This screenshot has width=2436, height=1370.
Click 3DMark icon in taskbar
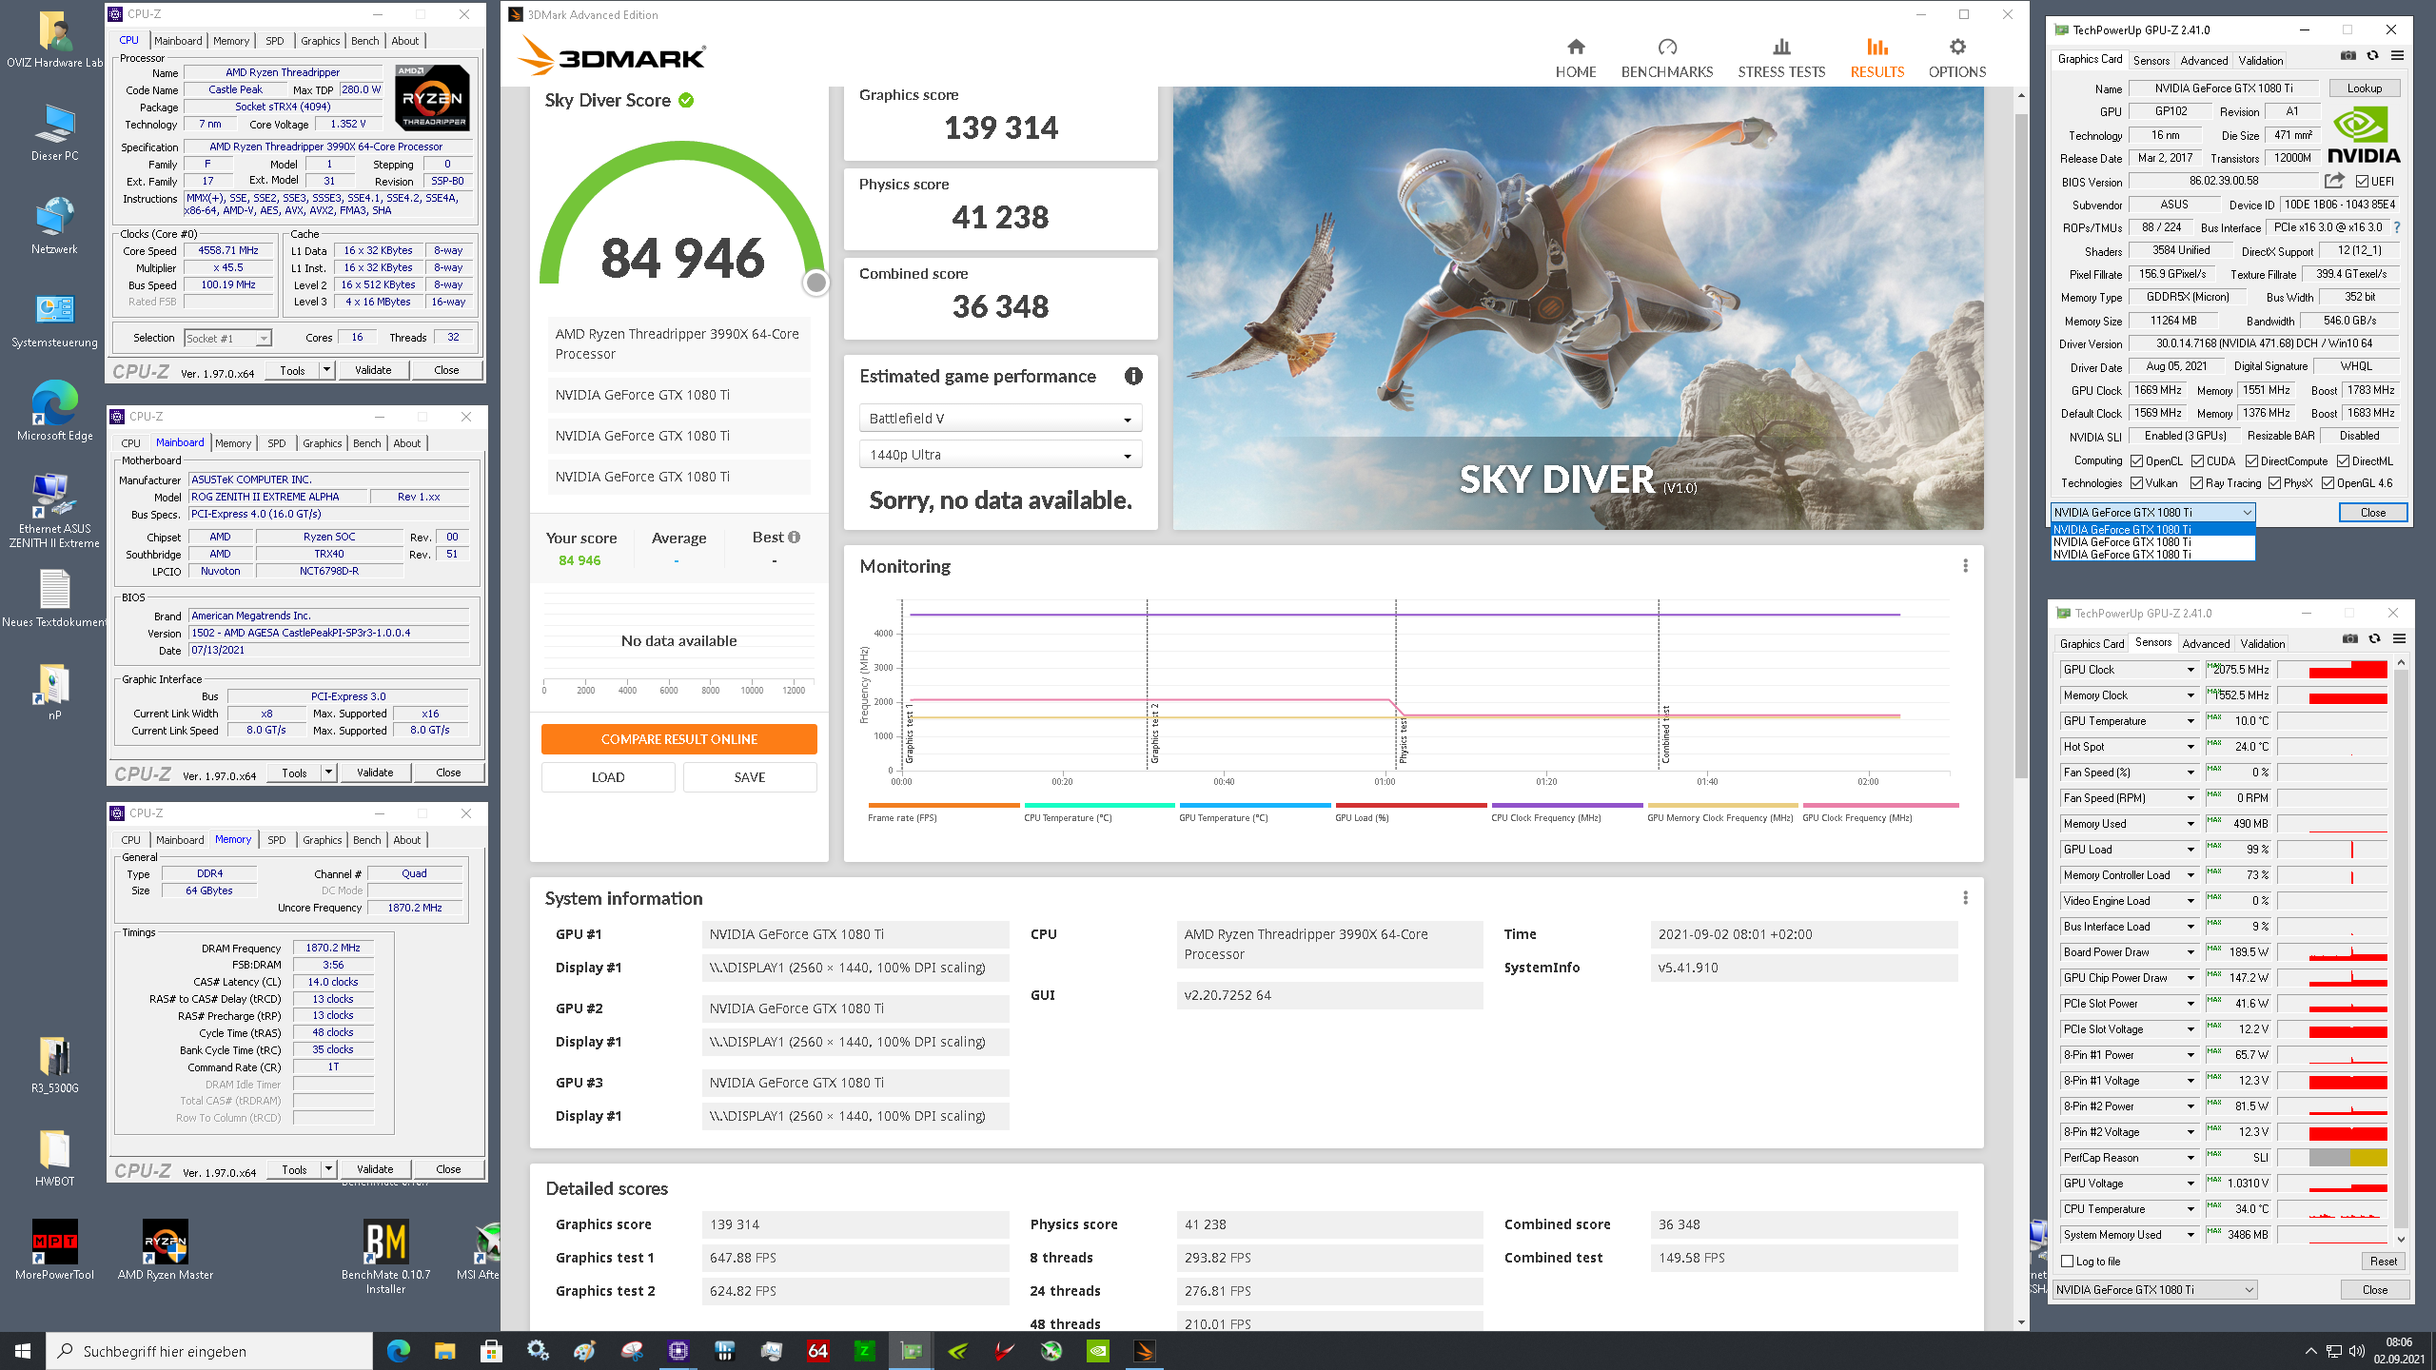click(x=1145, y=1351)
